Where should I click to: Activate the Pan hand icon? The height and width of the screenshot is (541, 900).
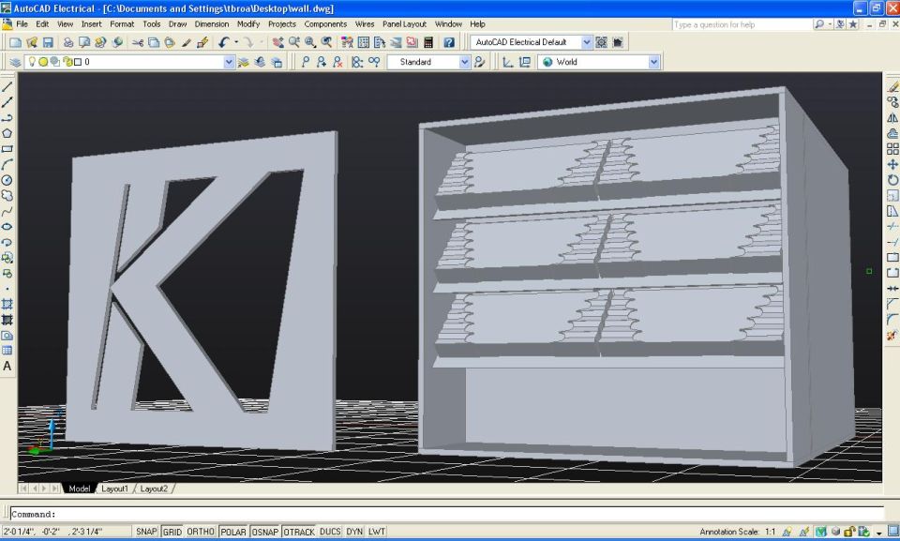tap(277, 42)
